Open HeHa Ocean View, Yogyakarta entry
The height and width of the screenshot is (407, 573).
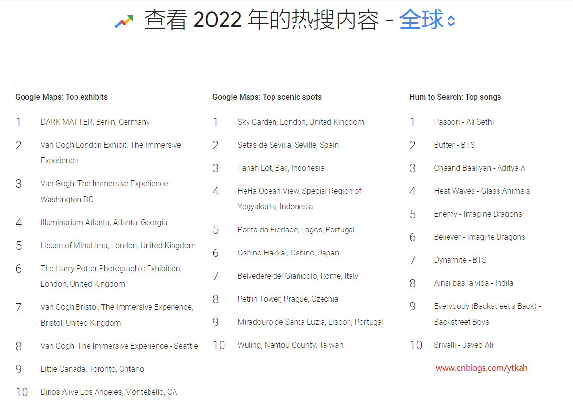coord(299,199)
